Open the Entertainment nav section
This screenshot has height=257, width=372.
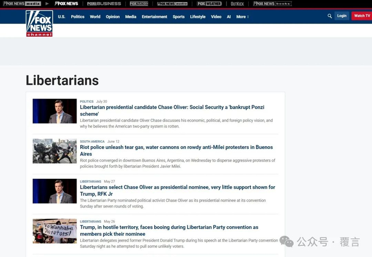coord(155,16)
